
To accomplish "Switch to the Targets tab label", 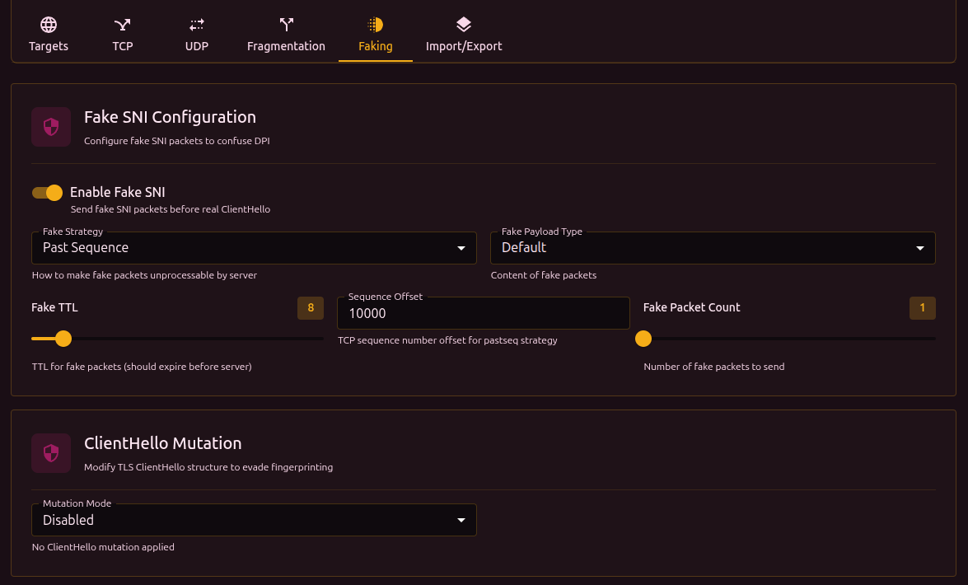I will point(49,46).
